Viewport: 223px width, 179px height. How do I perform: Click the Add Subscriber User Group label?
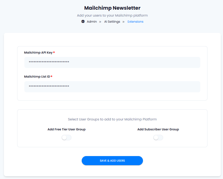[x=158, y=129]
